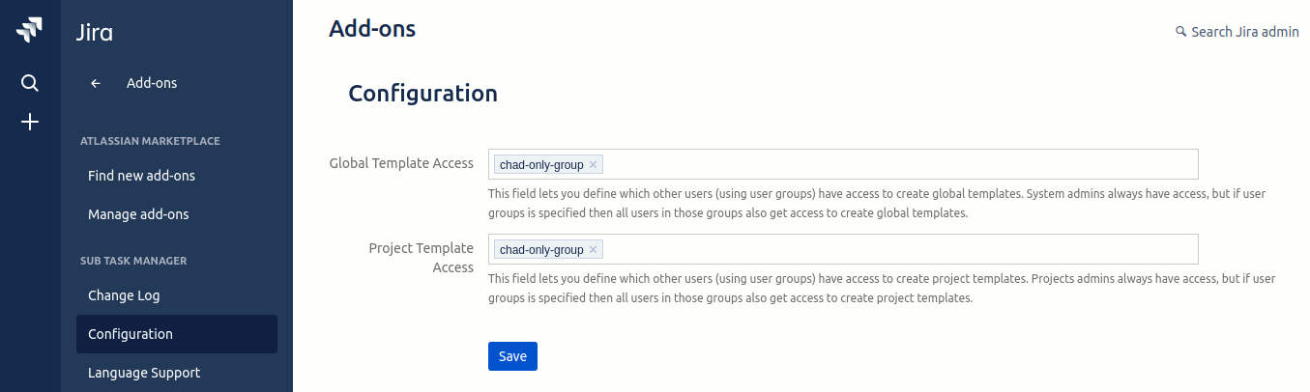The width and height of the screenshot is (1310, 392).
Task: Remove chad-only-group from Global Template Access
Action: pos(594,164)
